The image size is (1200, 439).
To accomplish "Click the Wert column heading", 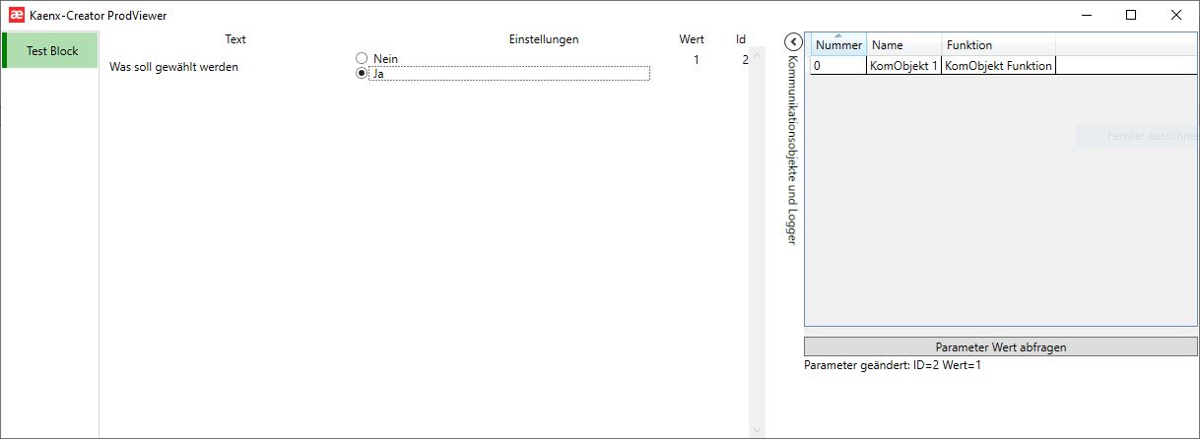I will [692, 39].
